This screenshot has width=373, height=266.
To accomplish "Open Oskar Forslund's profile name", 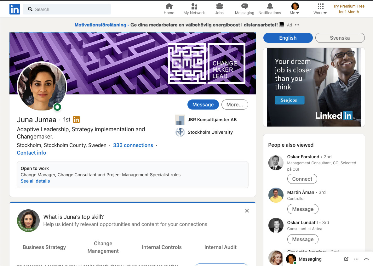I will [x=303, y=157].
